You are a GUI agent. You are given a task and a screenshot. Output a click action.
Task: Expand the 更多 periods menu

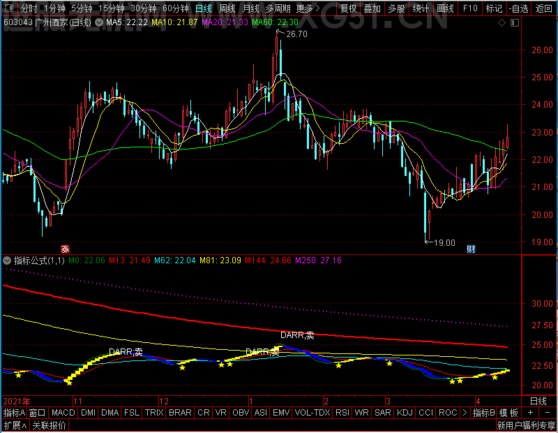pos(308,8)
